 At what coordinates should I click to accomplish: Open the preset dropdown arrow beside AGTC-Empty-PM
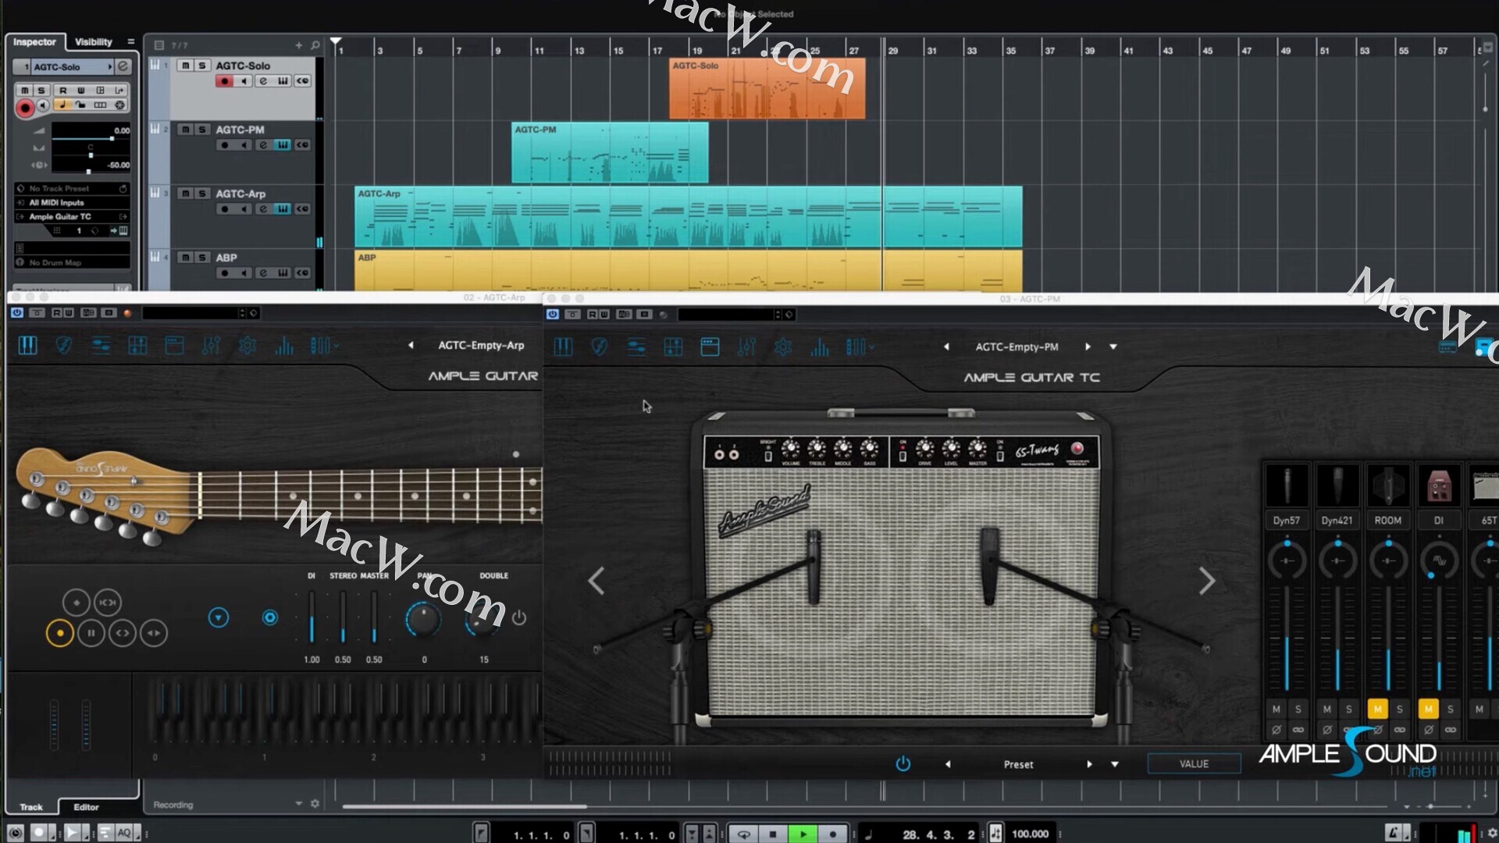tap(1113, 347)
